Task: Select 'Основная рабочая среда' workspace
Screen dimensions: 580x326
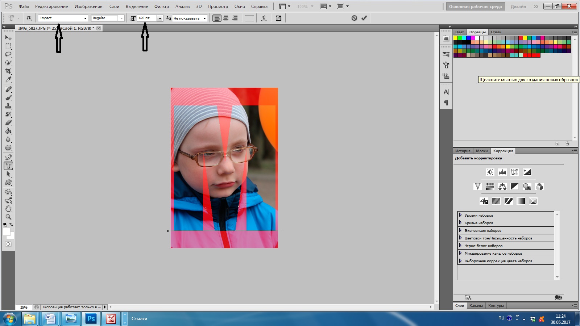Action: [x=475, y=7]
